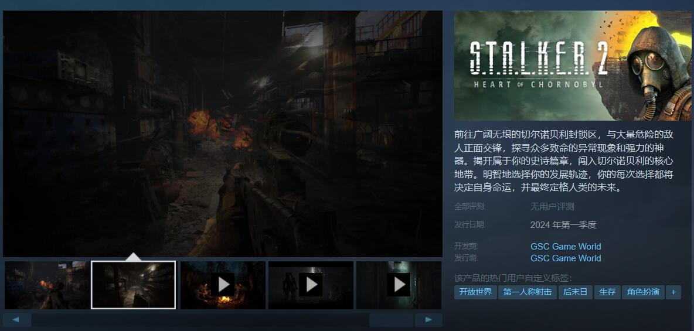Play the last partially visible video thumbnail
The image size is (694, 331).
coord(399,285)
